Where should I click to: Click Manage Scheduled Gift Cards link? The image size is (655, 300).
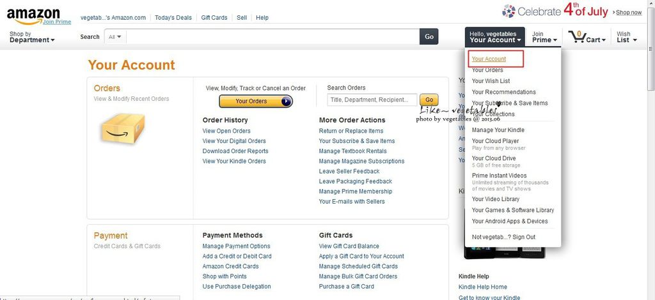(358, 266)
